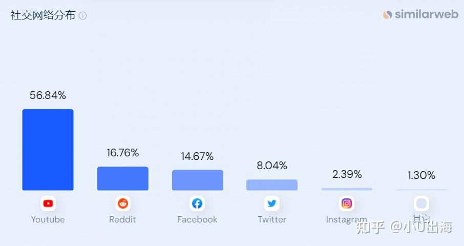Select the Reddit 16.76% bar

(122, 178)
